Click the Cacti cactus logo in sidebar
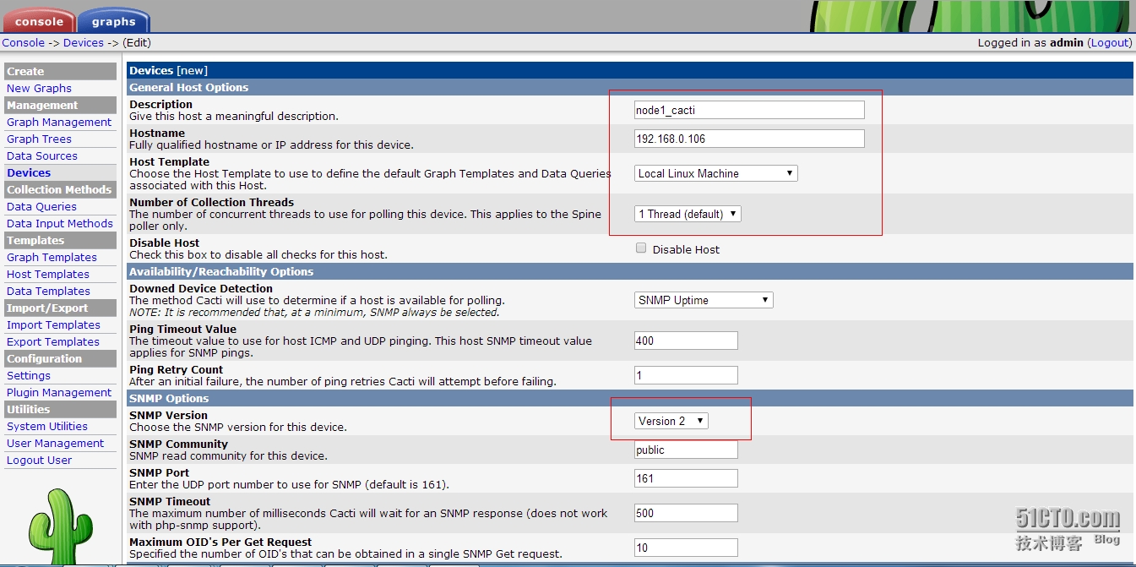The width and height of the screenshot is (1136, 567). point(60,526)
